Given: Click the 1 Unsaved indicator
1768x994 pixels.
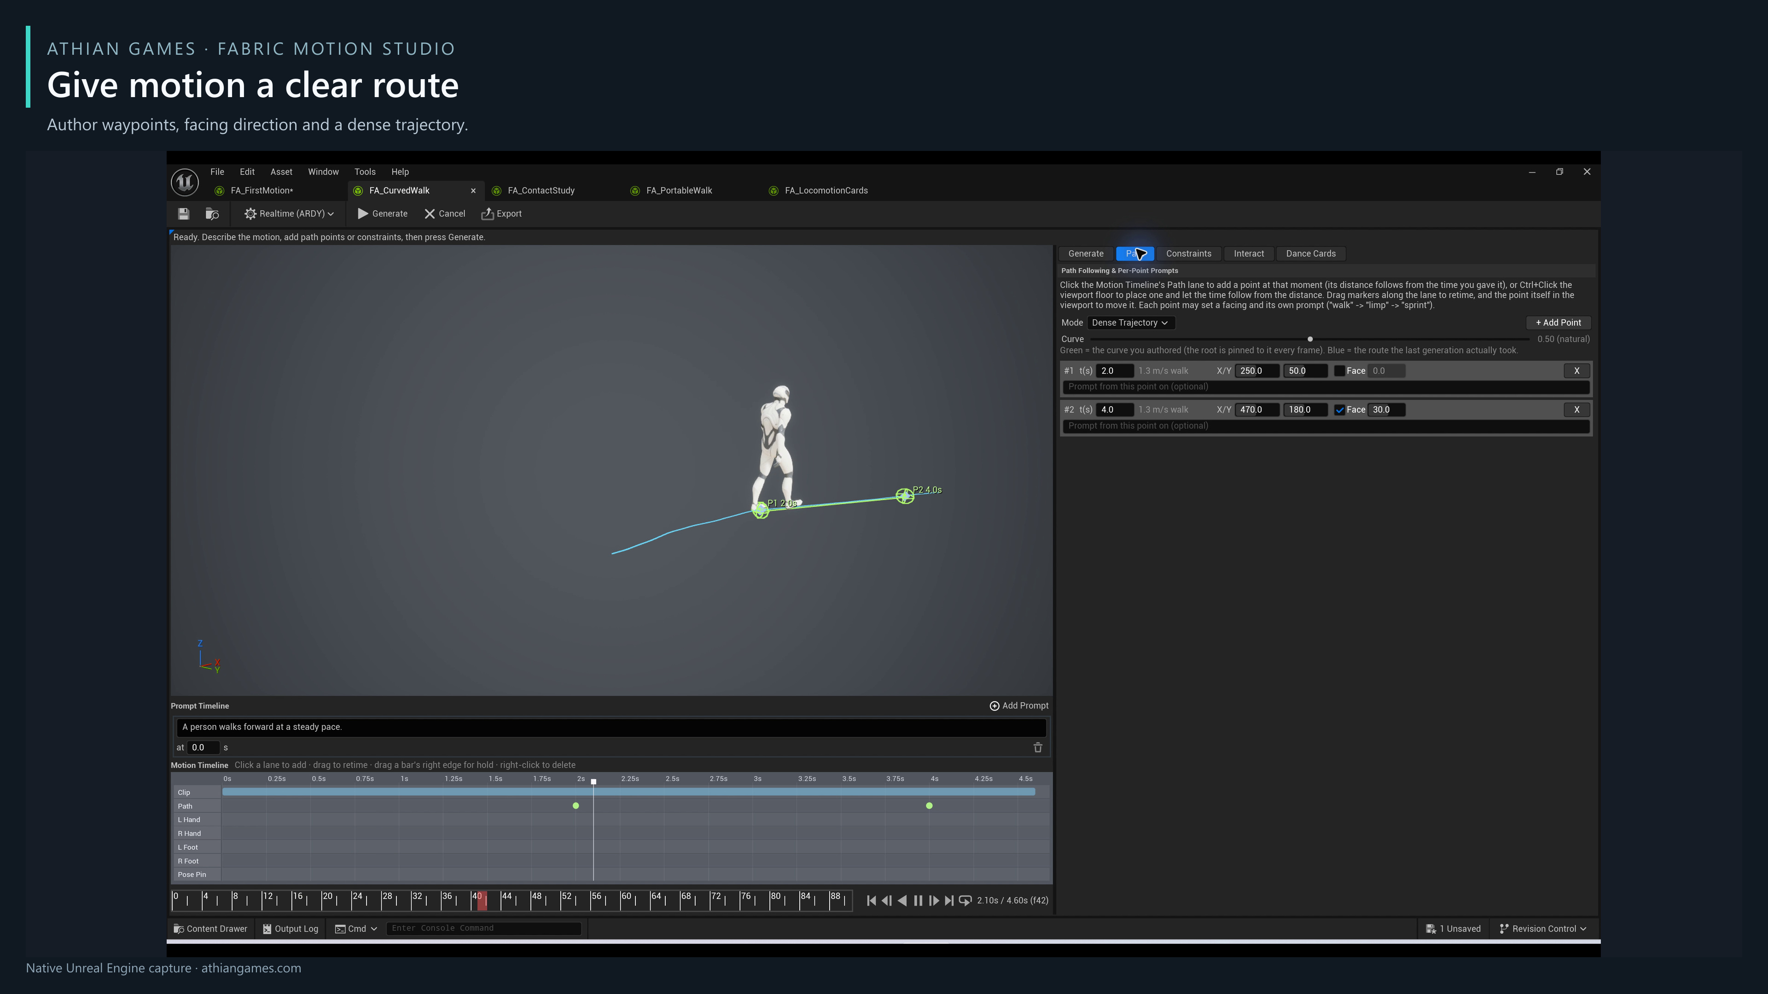Looking at the screenshot, I should pos(1454,929).
